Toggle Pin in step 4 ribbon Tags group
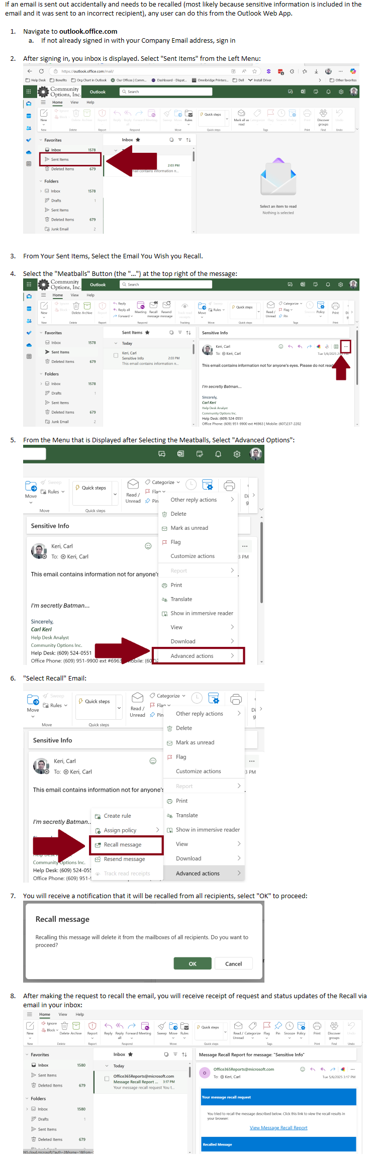Image resolution: width=372 pixels, height=1155 pixels. point(284,316)
